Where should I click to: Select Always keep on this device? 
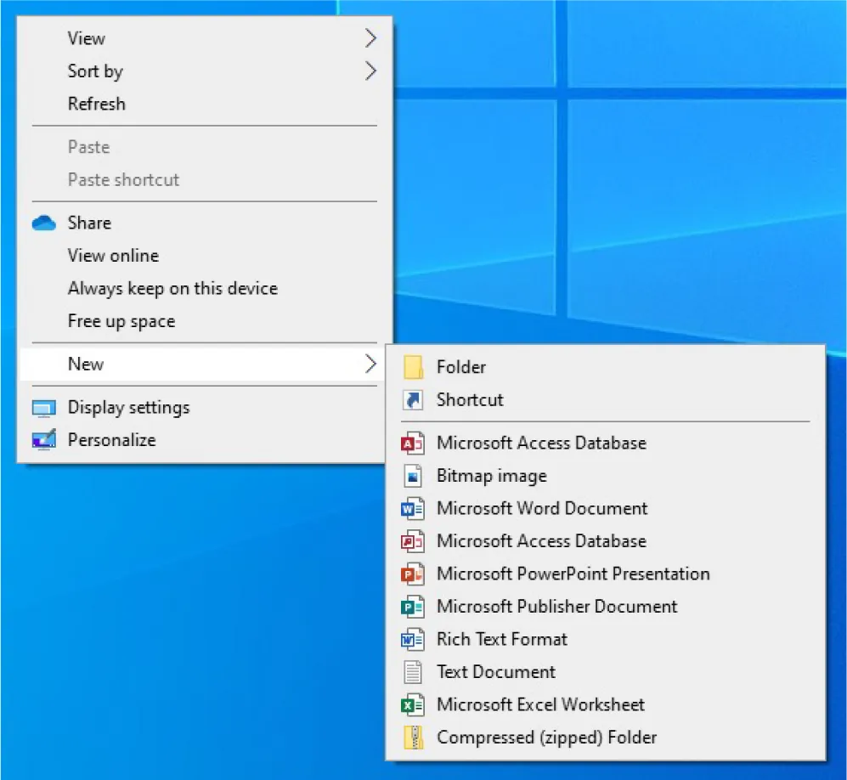pyautogui.click(x=172, y=288)
